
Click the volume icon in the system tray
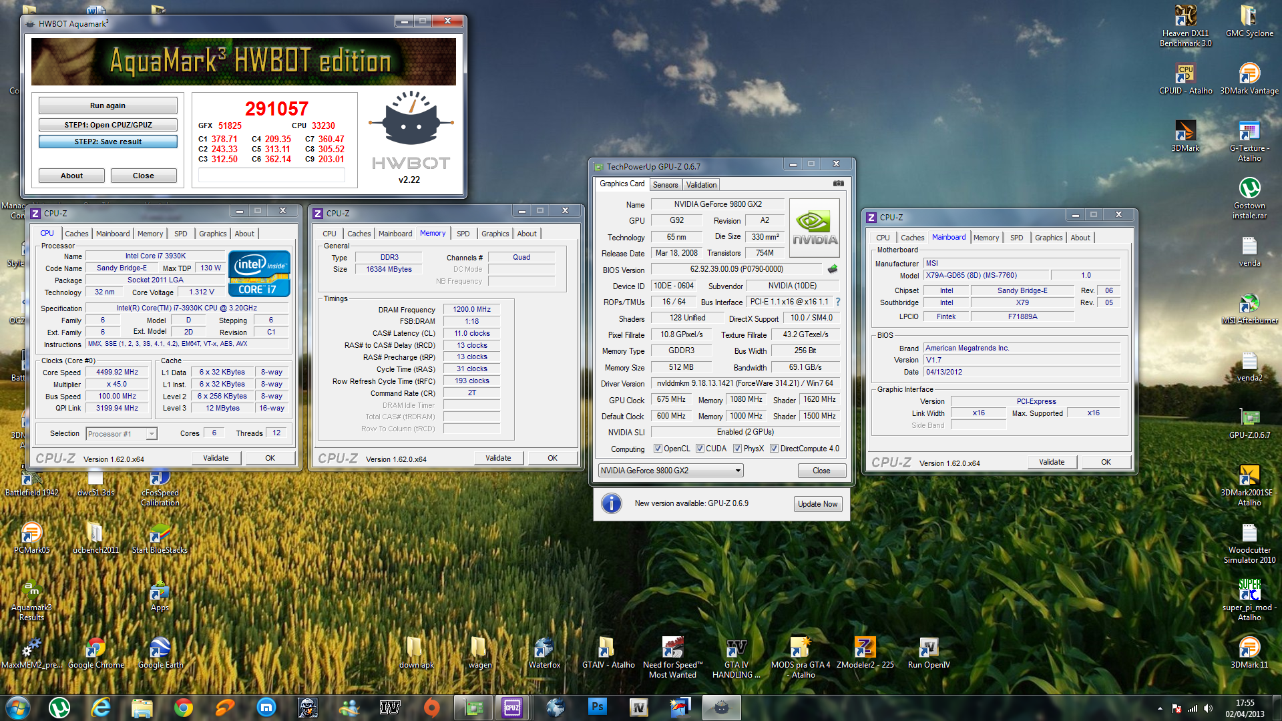tap(1208, 708)
